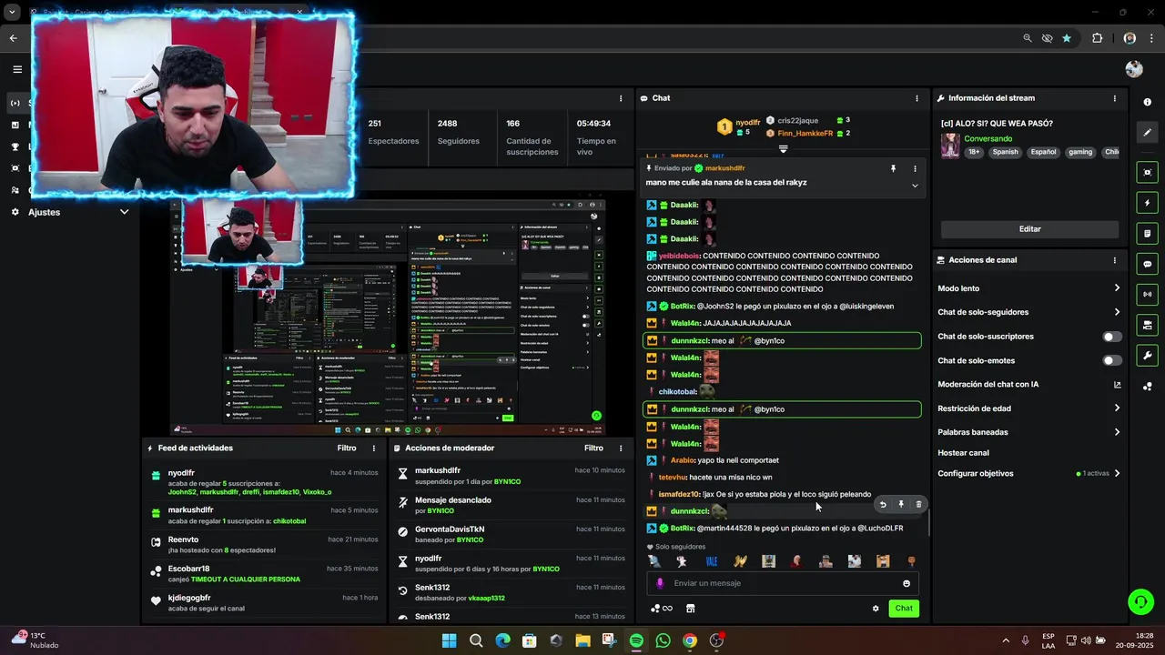Viewport: 1165px width, 655px height.
Task: Open OBS Studio from the taskbar
Action: coord(716,640)
